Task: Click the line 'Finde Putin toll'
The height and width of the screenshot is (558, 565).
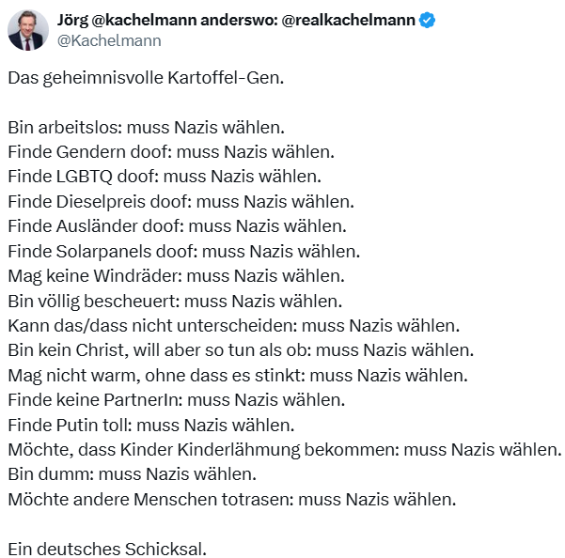Action: 151,426
